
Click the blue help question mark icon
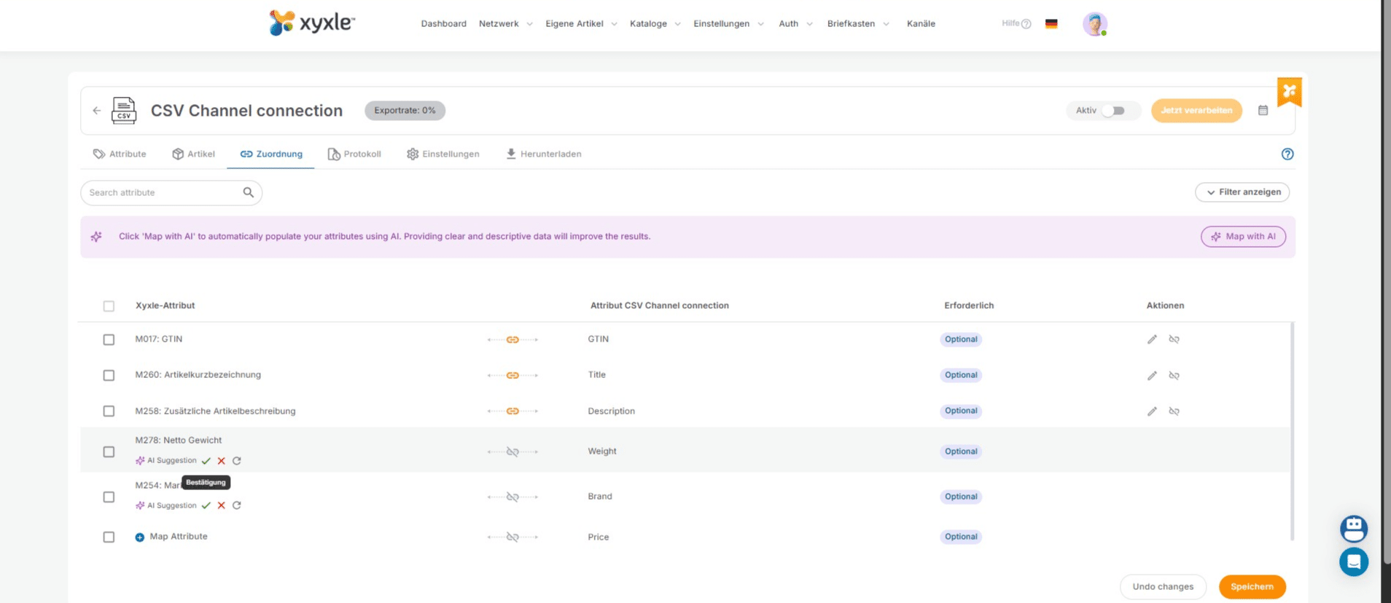[1287, 154]
